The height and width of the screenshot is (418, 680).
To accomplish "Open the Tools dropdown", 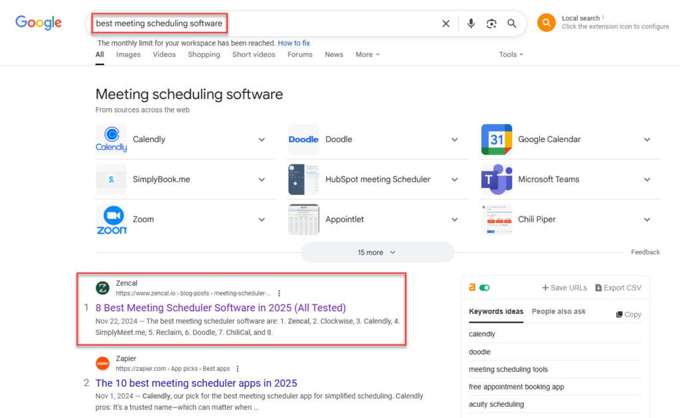I will 511,54.
